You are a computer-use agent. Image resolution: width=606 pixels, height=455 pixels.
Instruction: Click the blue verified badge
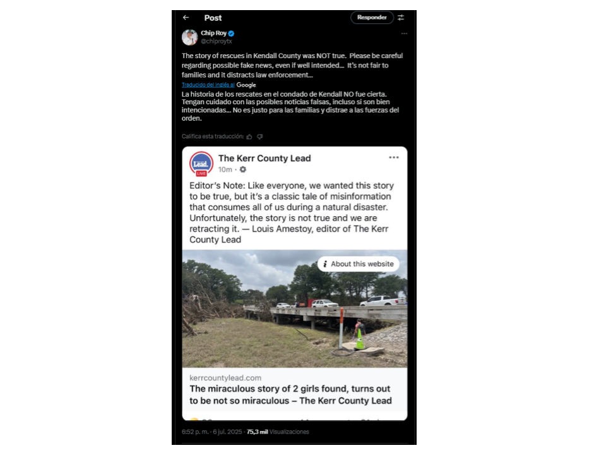231,33
